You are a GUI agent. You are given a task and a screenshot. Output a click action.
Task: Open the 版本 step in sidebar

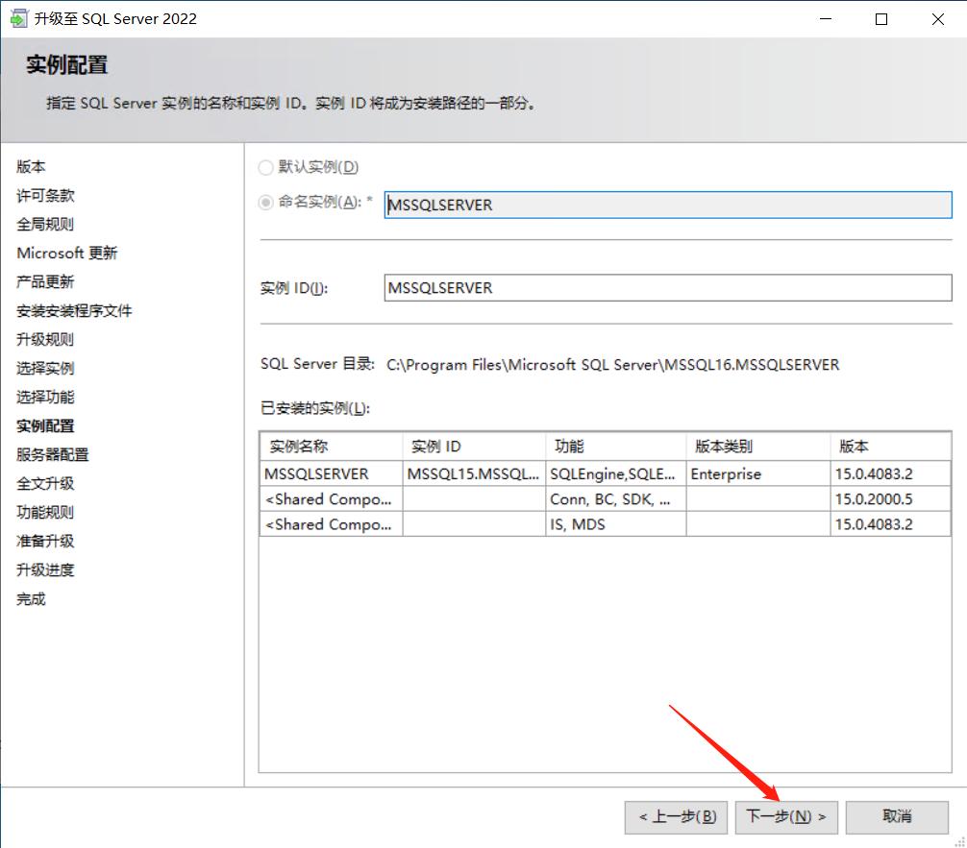[31, 166]
